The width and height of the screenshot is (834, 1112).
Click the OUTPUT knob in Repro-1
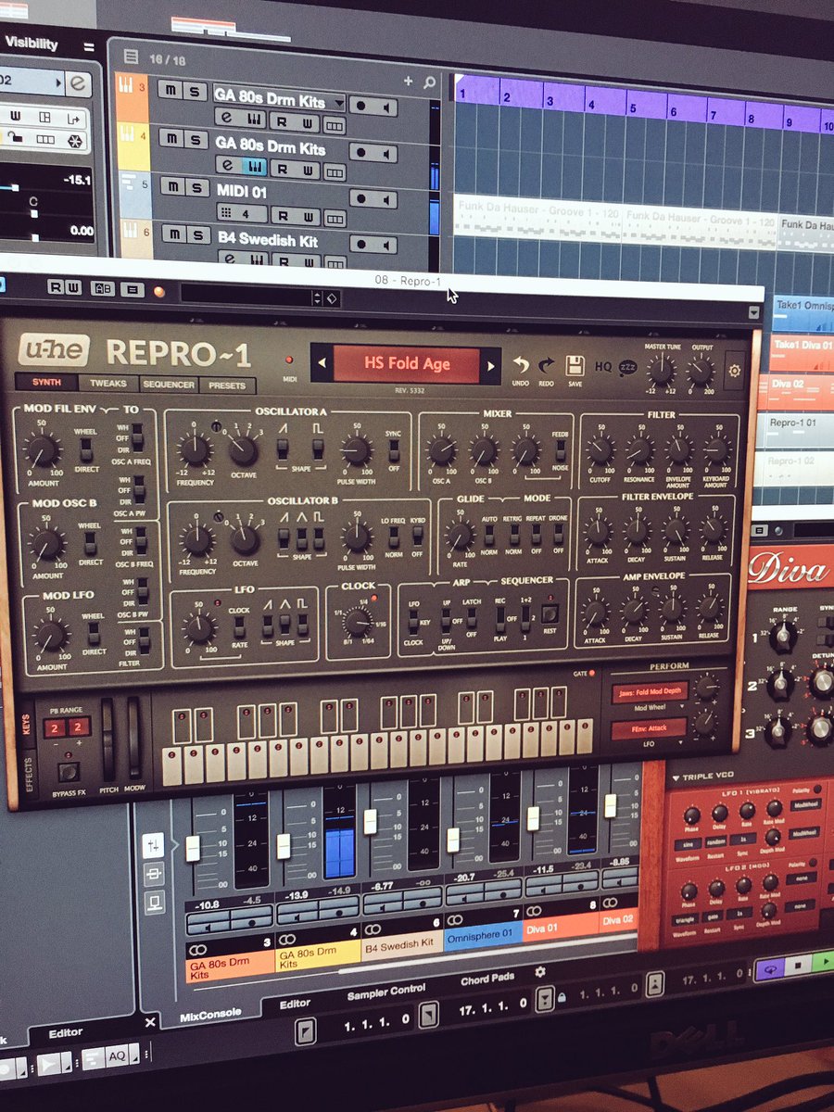[701, 372]
